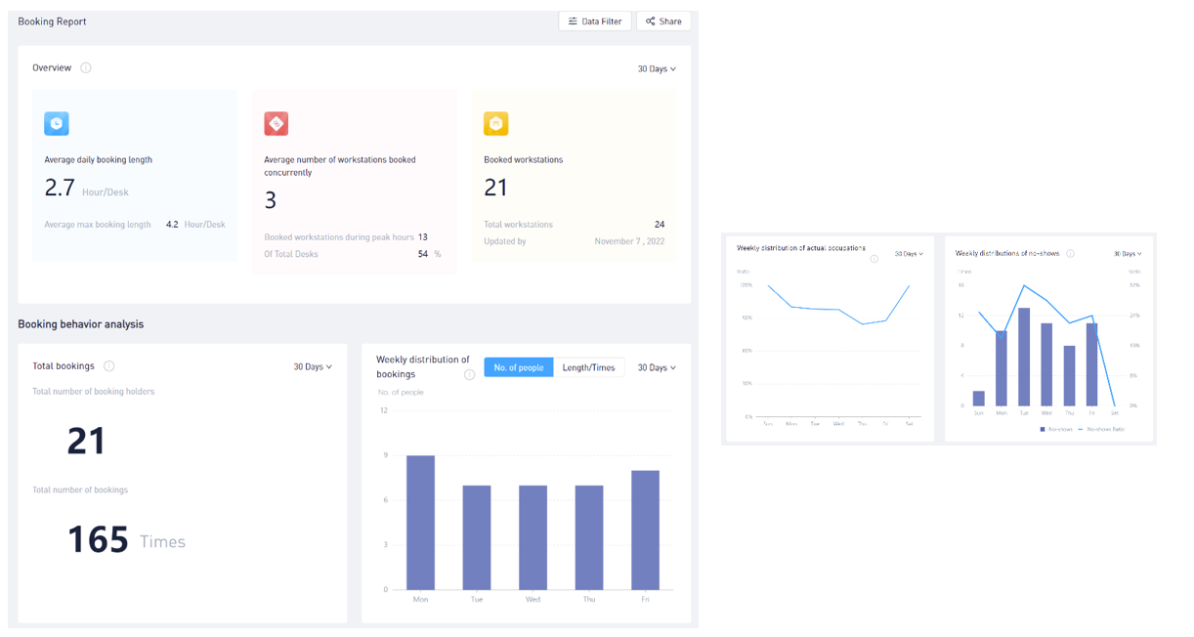1194x637 pixels.
Task: Click info icon under actual occupations title
Action: [874, 259]
